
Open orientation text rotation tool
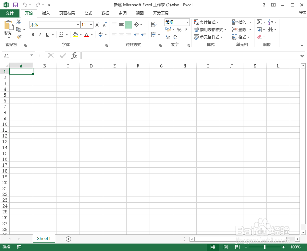pyautogui.click(x=137, y=25)
